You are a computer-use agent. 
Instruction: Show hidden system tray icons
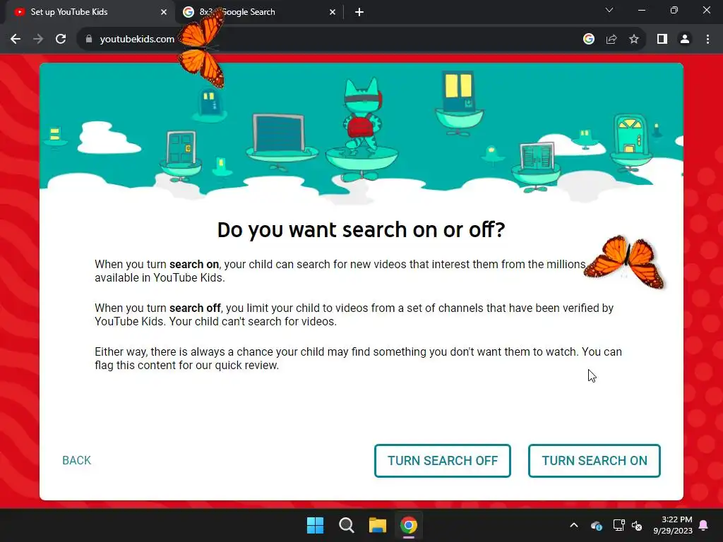574,525
